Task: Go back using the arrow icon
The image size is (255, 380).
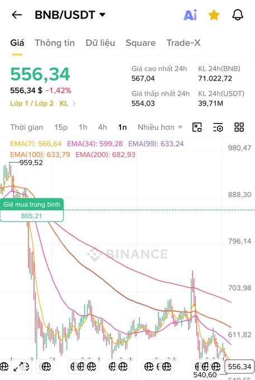Action: pyautogui.click(x=17, y=15)
